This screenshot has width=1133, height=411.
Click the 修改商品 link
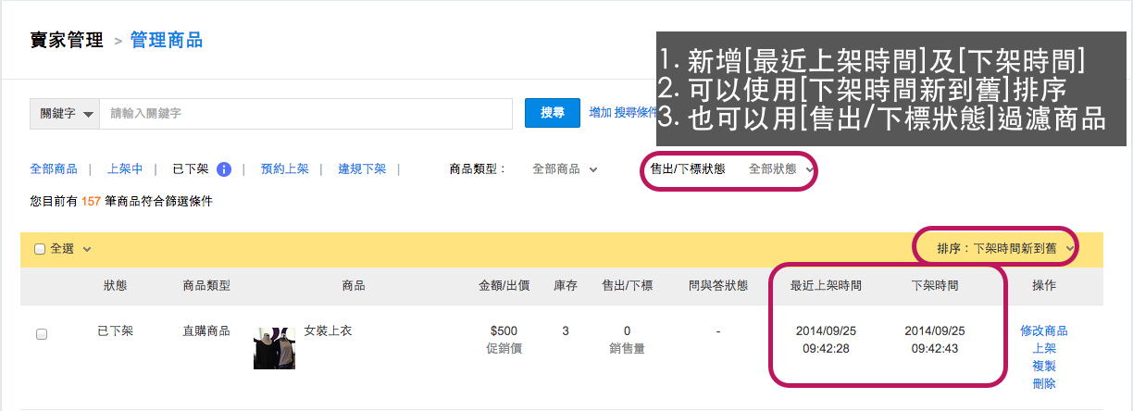click(1043, 331)
